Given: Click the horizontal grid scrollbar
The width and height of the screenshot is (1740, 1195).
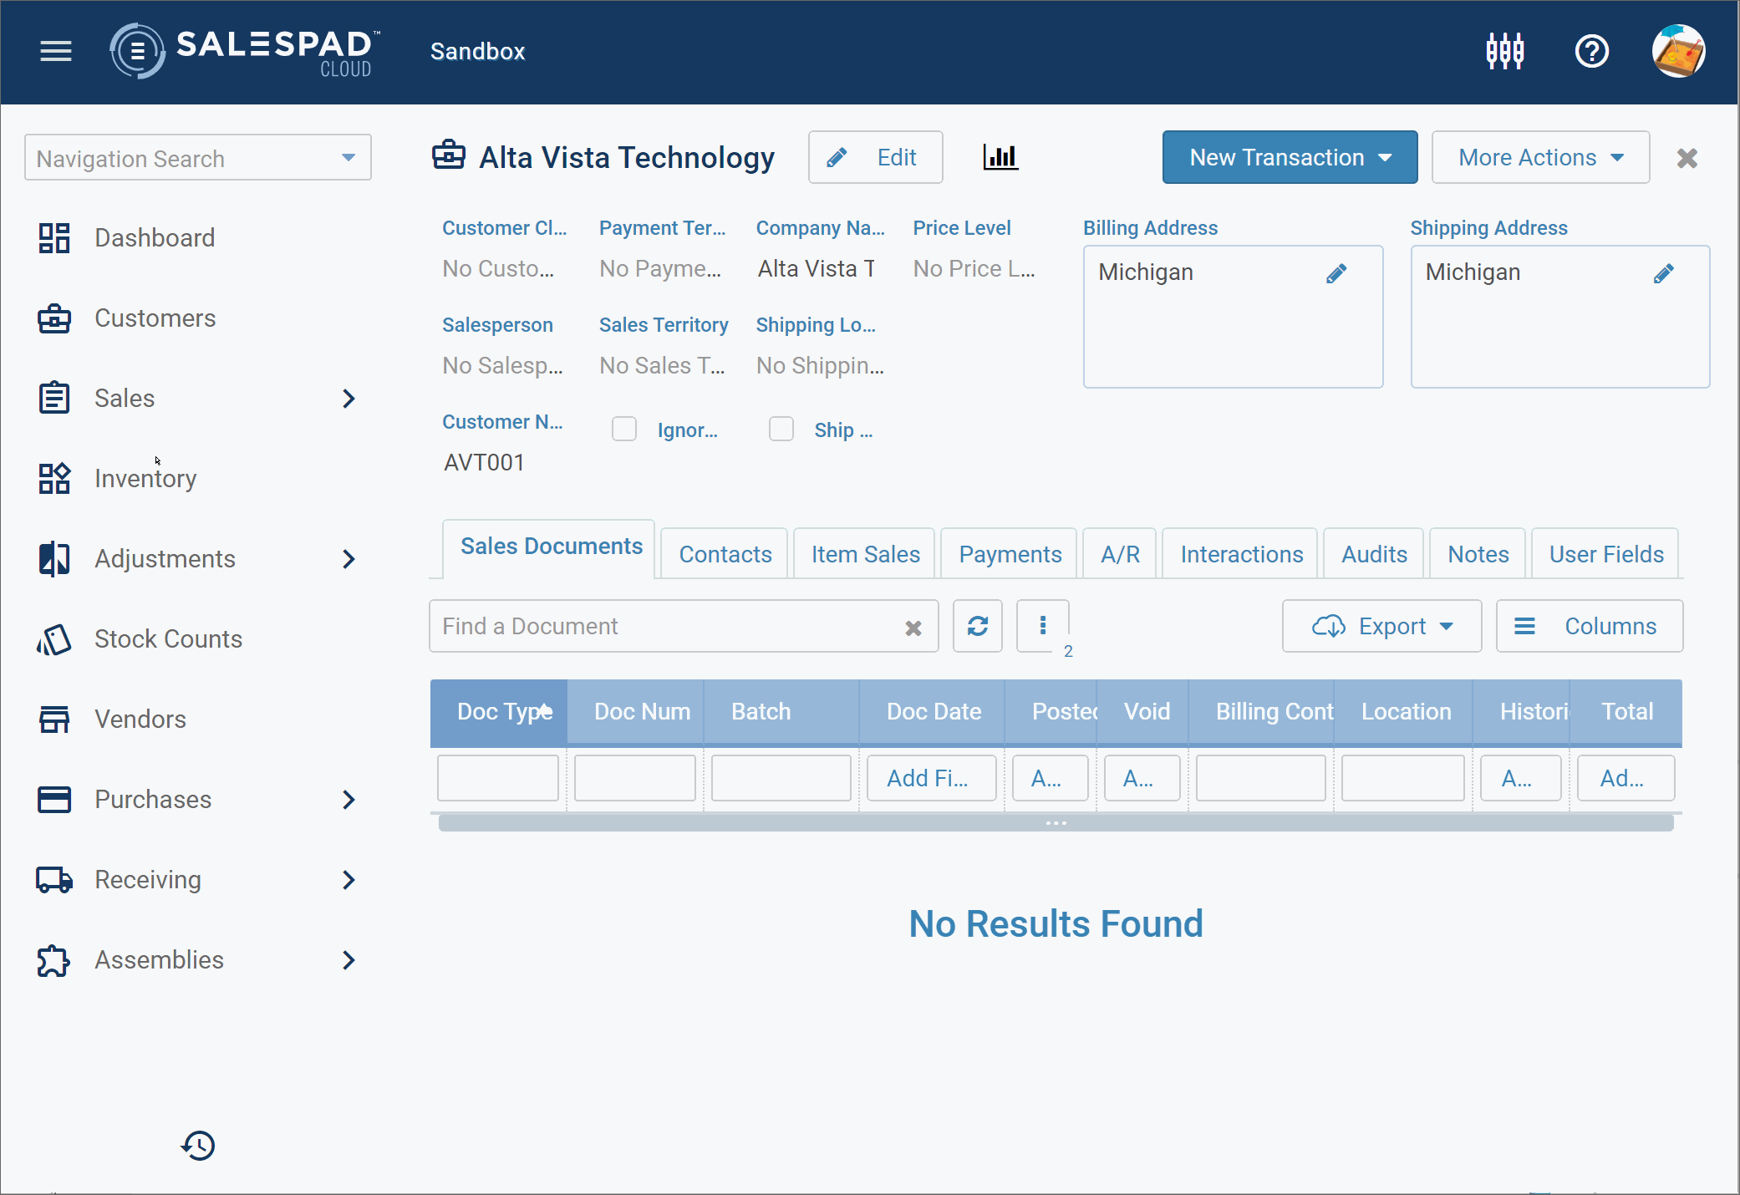Looking at the screenshot, I should [x=1056, y=823].
